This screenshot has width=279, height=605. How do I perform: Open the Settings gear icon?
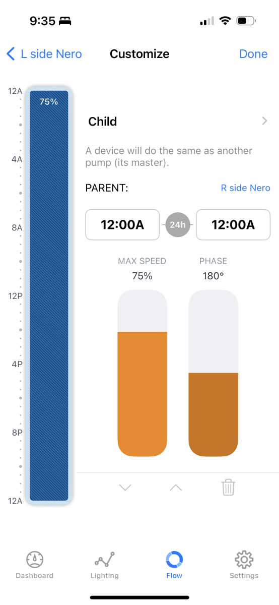click(x=244, y=559)
